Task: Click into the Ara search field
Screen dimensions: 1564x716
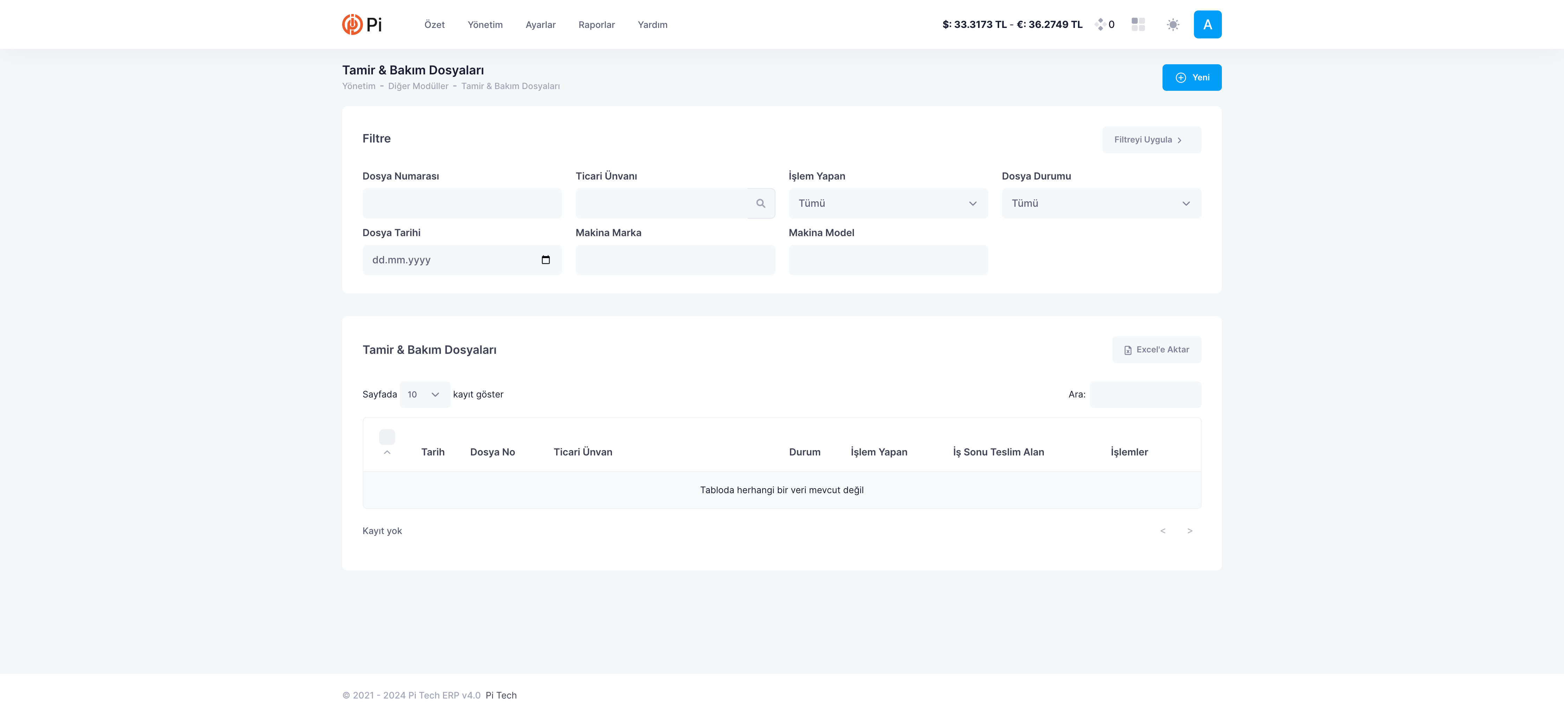Action: pos(1144,395)
